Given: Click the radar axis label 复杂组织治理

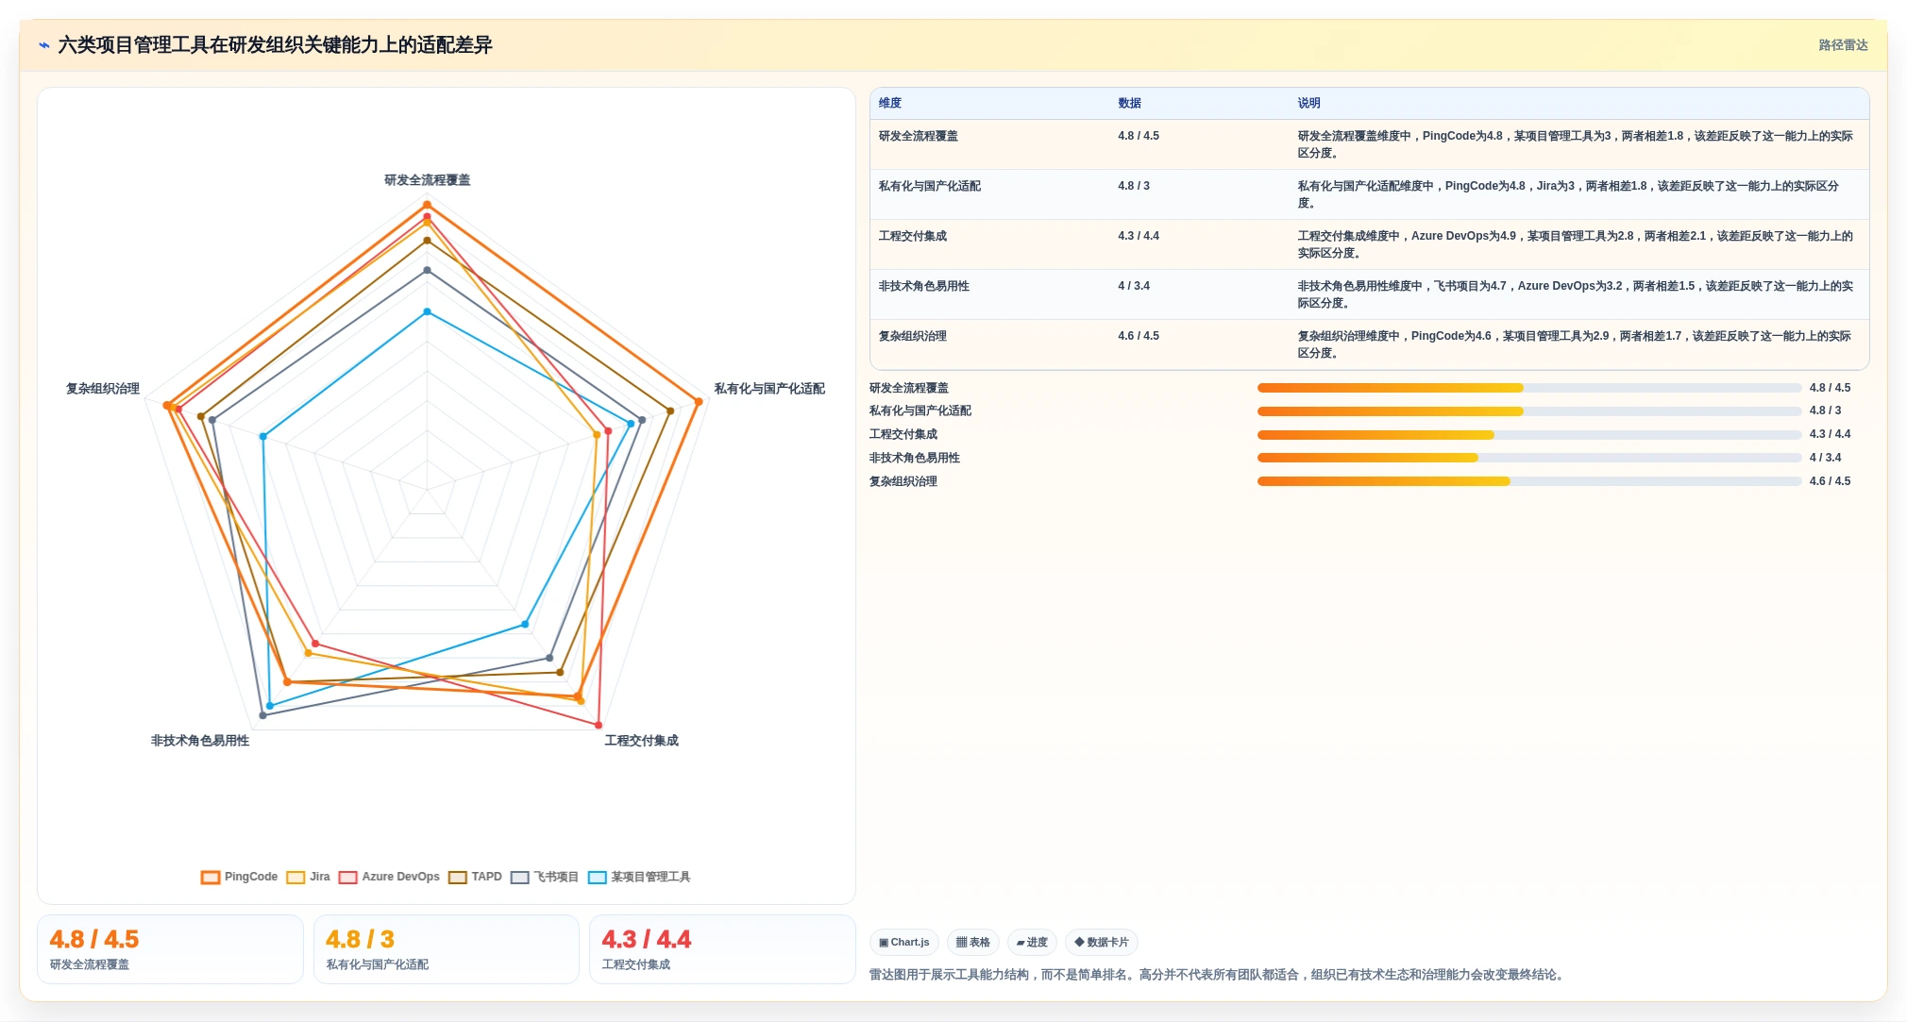Looking at the screenshot, I should 103,389.
